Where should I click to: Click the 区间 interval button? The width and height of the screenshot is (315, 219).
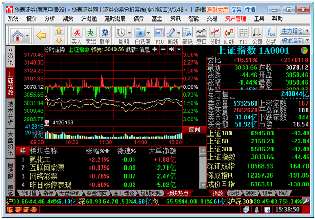(194, 130)
